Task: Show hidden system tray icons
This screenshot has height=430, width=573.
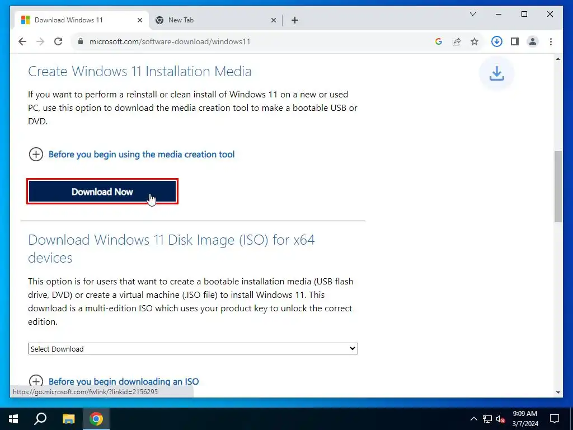Action: 473,419
